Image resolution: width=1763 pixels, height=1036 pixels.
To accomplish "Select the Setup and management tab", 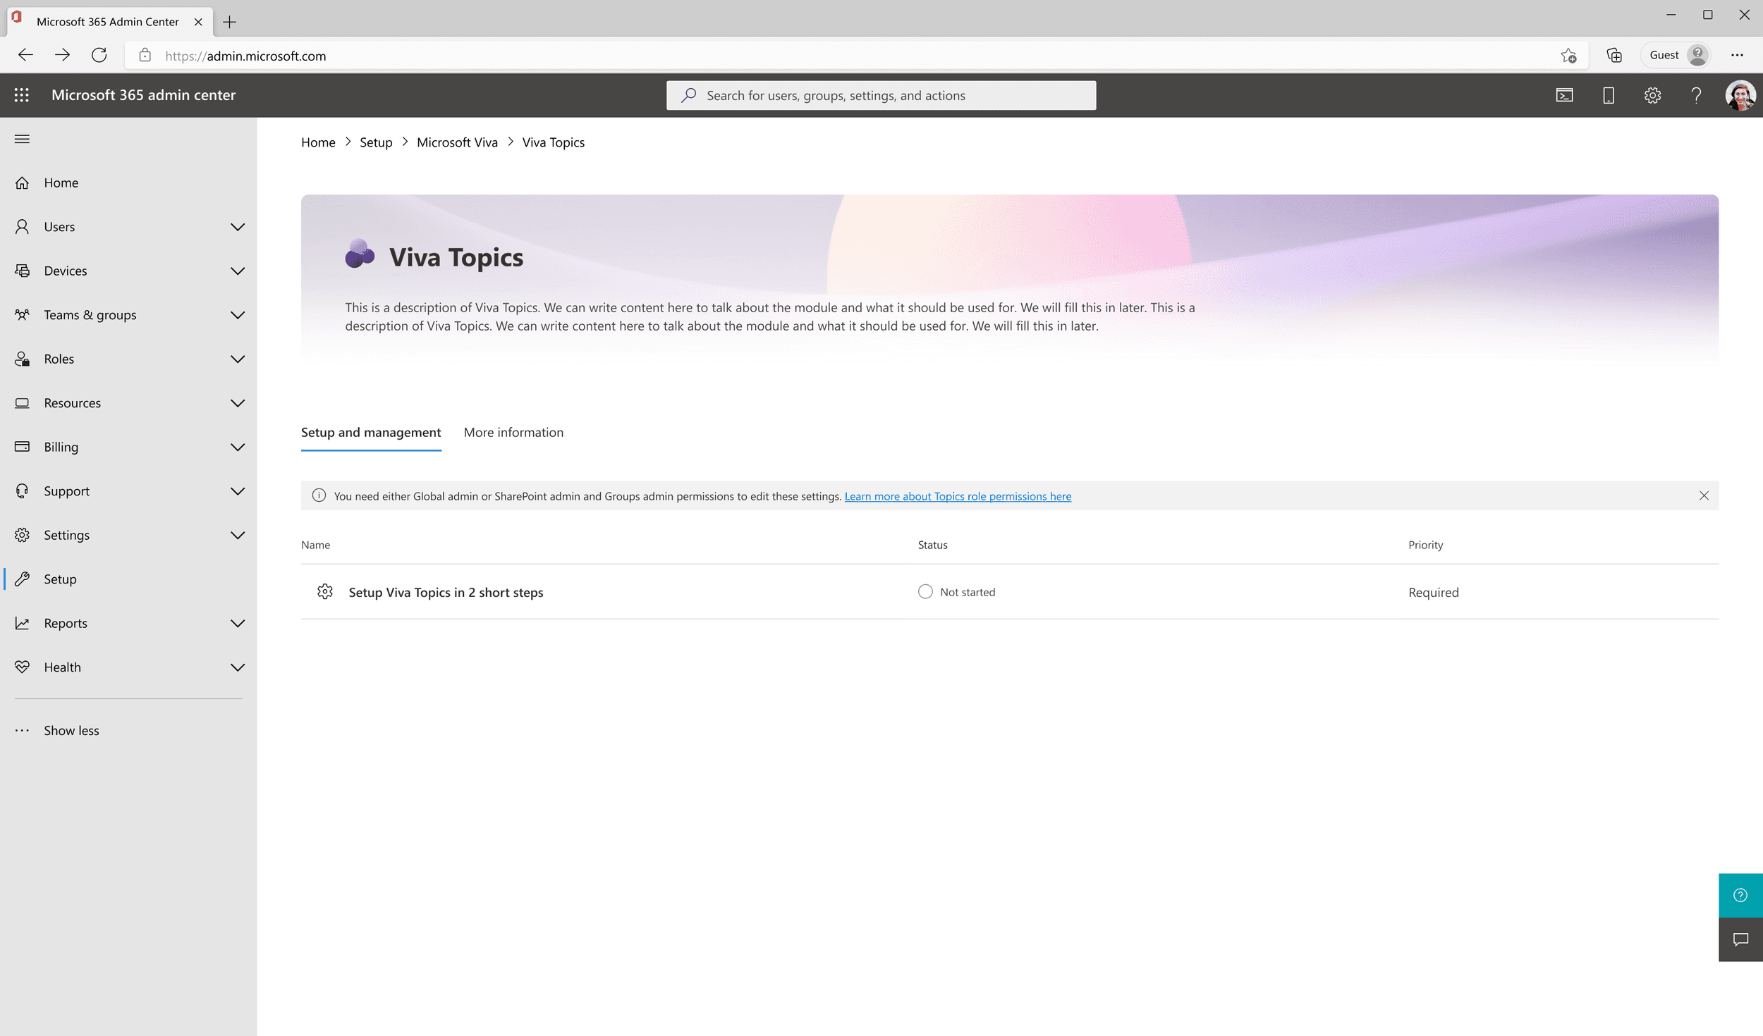I will tap(371, 433).
